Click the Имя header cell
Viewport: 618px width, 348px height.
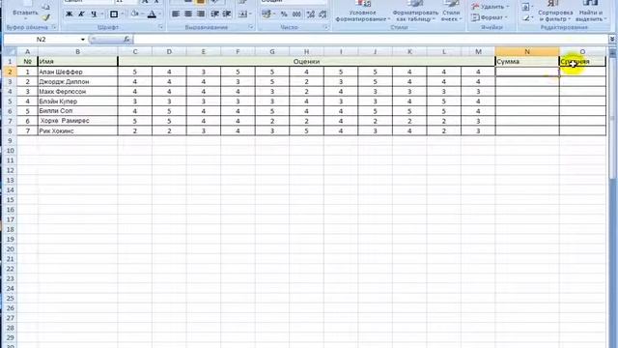pyautogui.click(x=77, y=62)
